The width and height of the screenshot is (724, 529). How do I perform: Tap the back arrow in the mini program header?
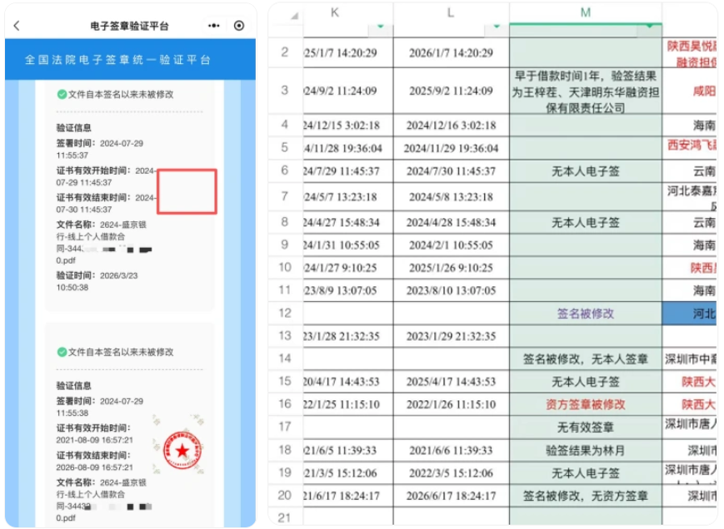tap(17, 26)
